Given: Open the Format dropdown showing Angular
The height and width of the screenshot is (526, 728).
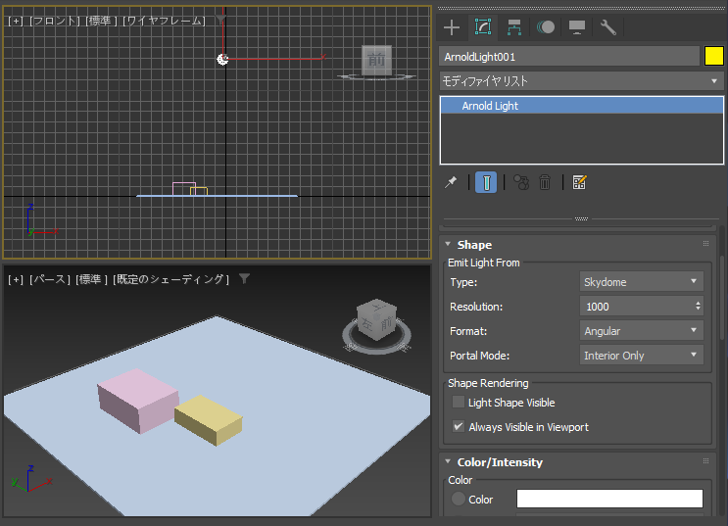Looking at the screenshot, I should (641, 330).
